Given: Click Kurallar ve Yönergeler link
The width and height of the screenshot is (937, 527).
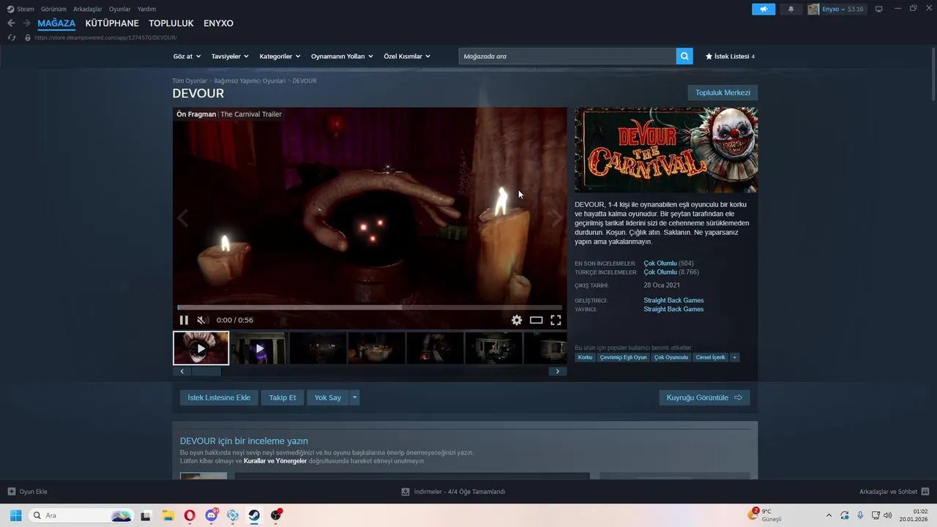Looking at the screenshot, I should point(275,461).
